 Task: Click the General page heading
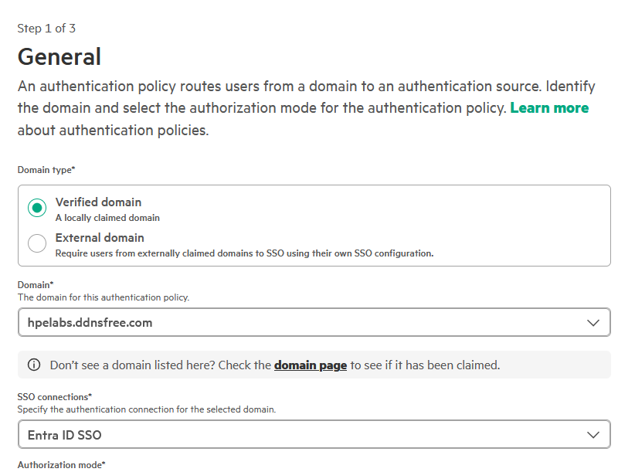coord(59,57)
